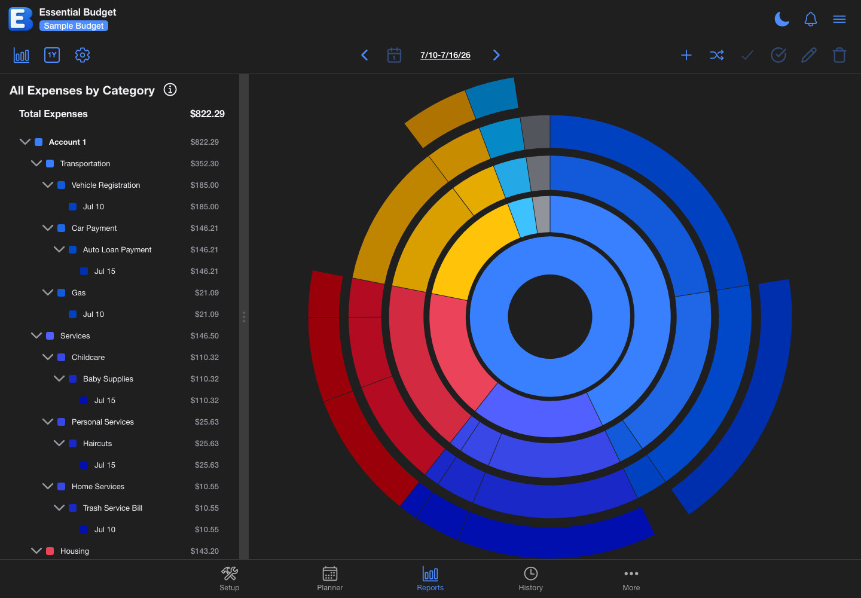Click the Total Expenses $822.29 amount
The width and height of the screenshot is (861, 598).
[207, 114]
